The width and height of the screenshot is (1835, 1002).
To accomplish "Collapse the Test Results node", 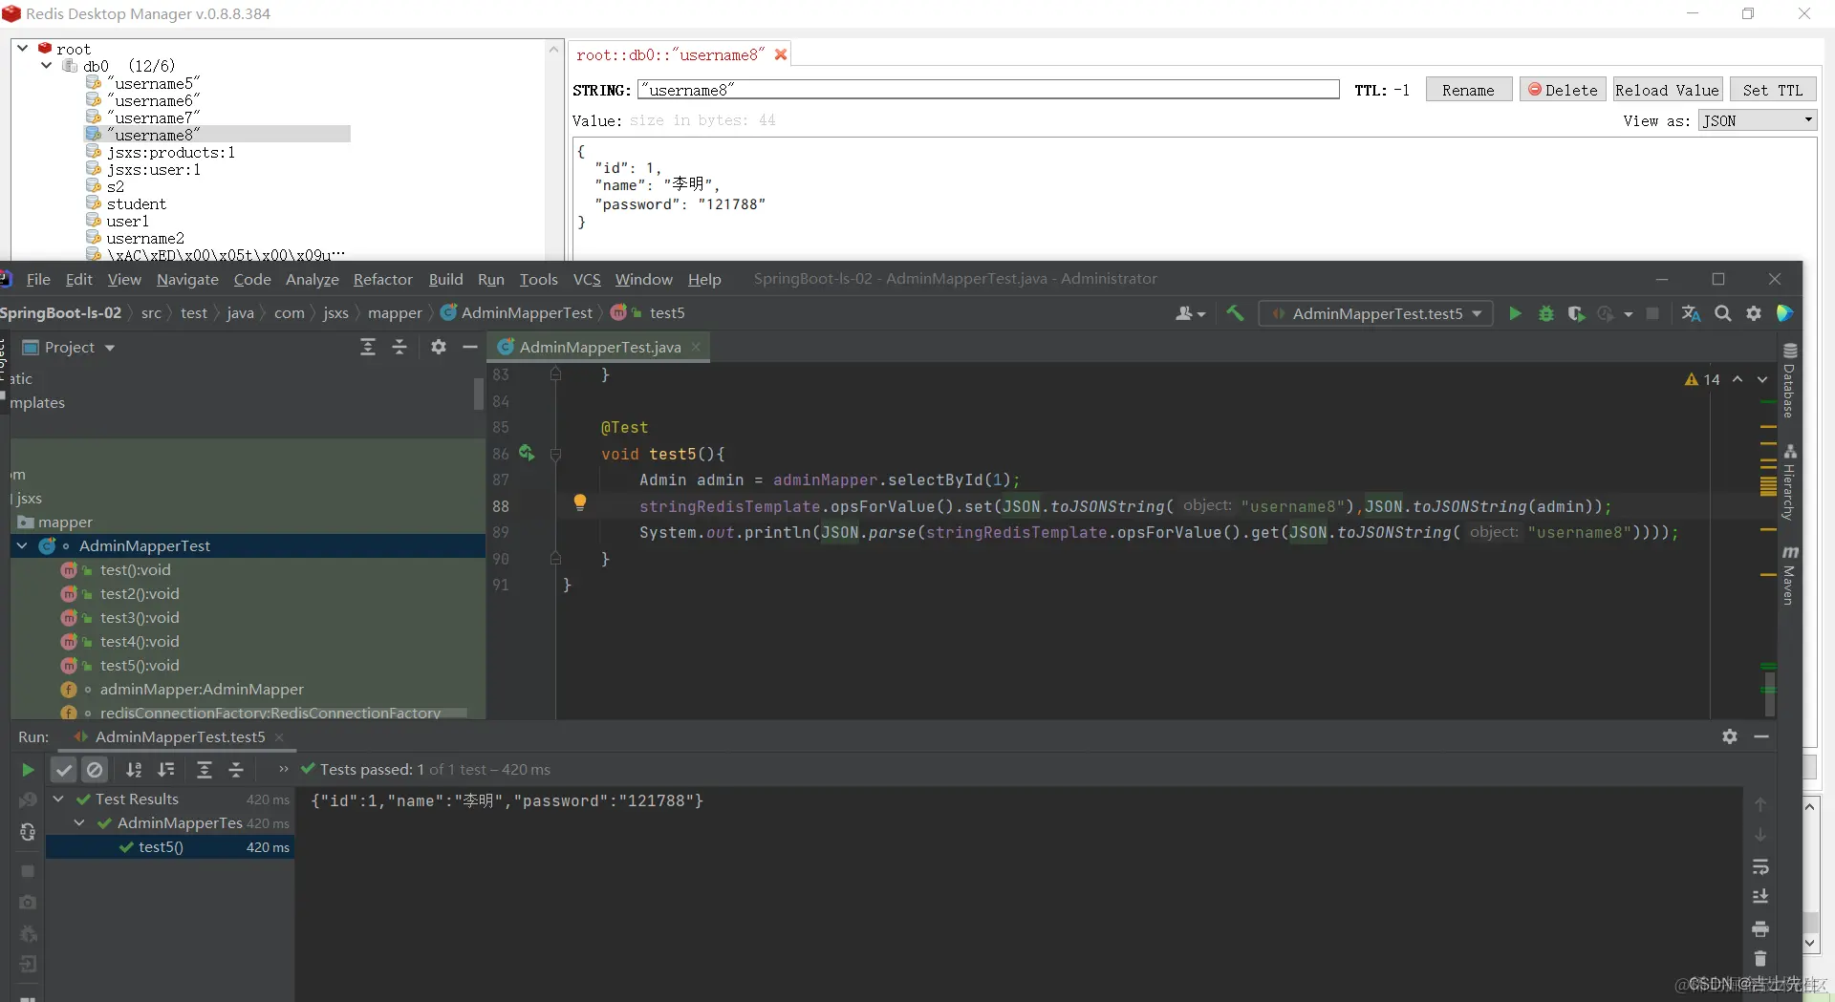I will (x=58, y=799).
